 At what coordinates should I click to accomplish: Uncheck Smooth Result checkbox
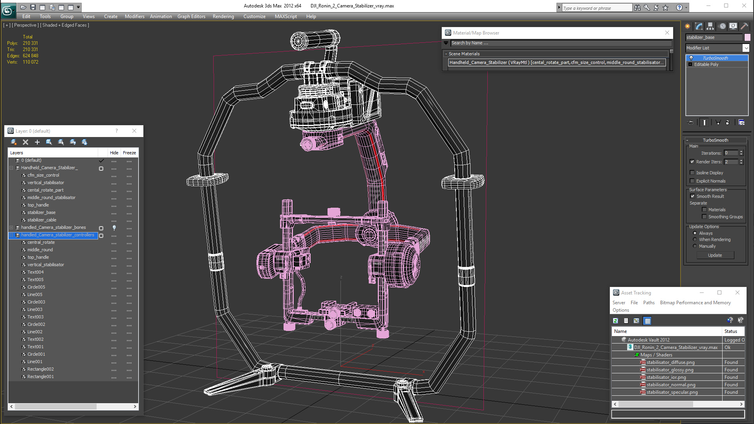point(692,196)
